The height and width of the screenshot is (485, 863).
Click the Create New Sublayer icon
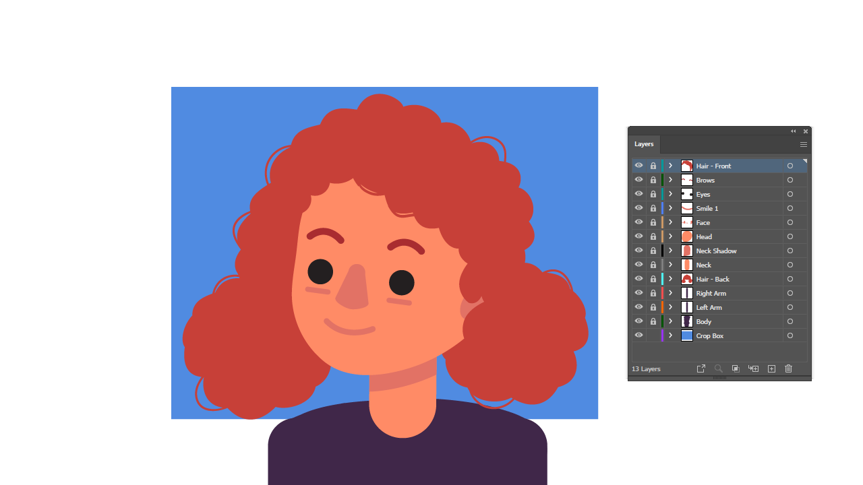754,369
